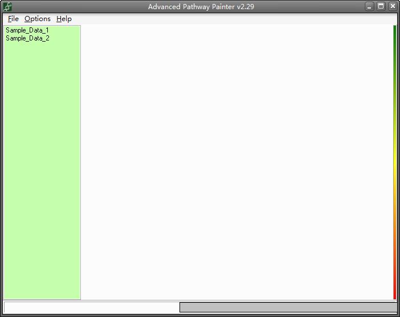
Task: Click the yellow middle of the color scale
Action: click(x=394, y=165)
